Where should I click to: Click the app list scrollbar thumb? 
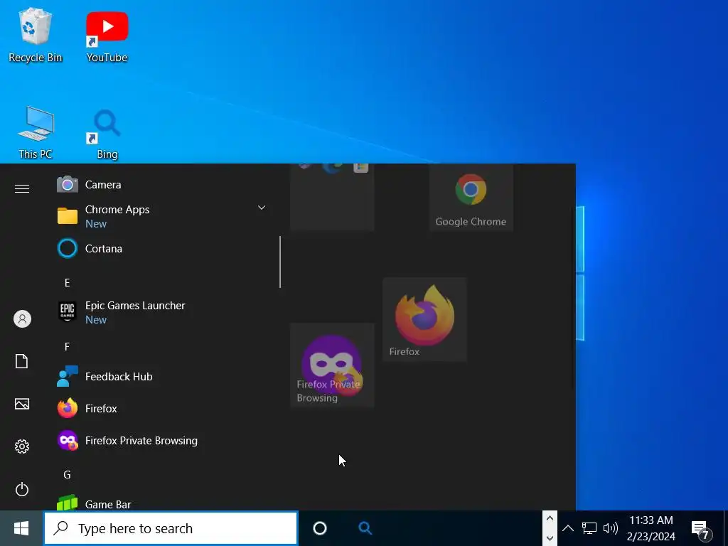pyautogui.click(x=280, y=262)
